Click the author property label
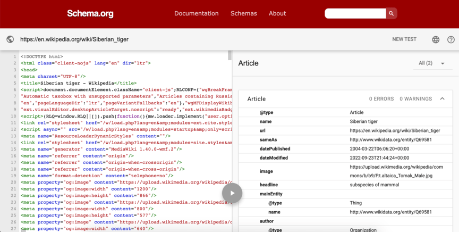This screenshot has width=459, height=232. (266, 221)
